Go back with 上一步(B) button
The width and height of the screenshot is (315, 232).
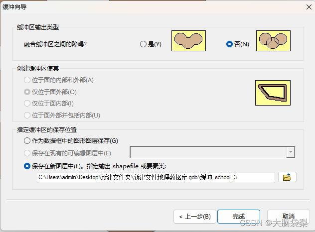click(195, 217)
